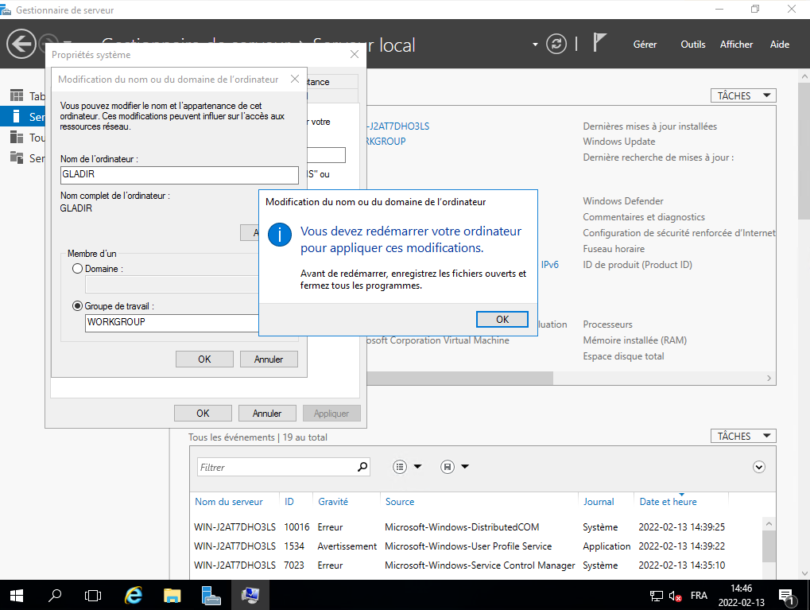The width and height of the screenshot is (810, 610).
Task: Open the Gérer menu
Action: (645, 45)
